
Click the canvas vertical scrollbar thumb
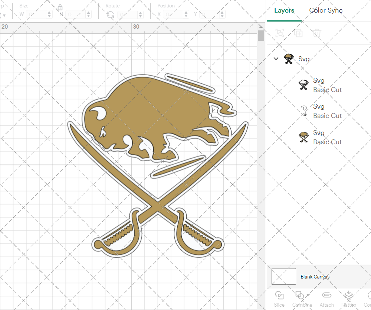pos(261,36)
